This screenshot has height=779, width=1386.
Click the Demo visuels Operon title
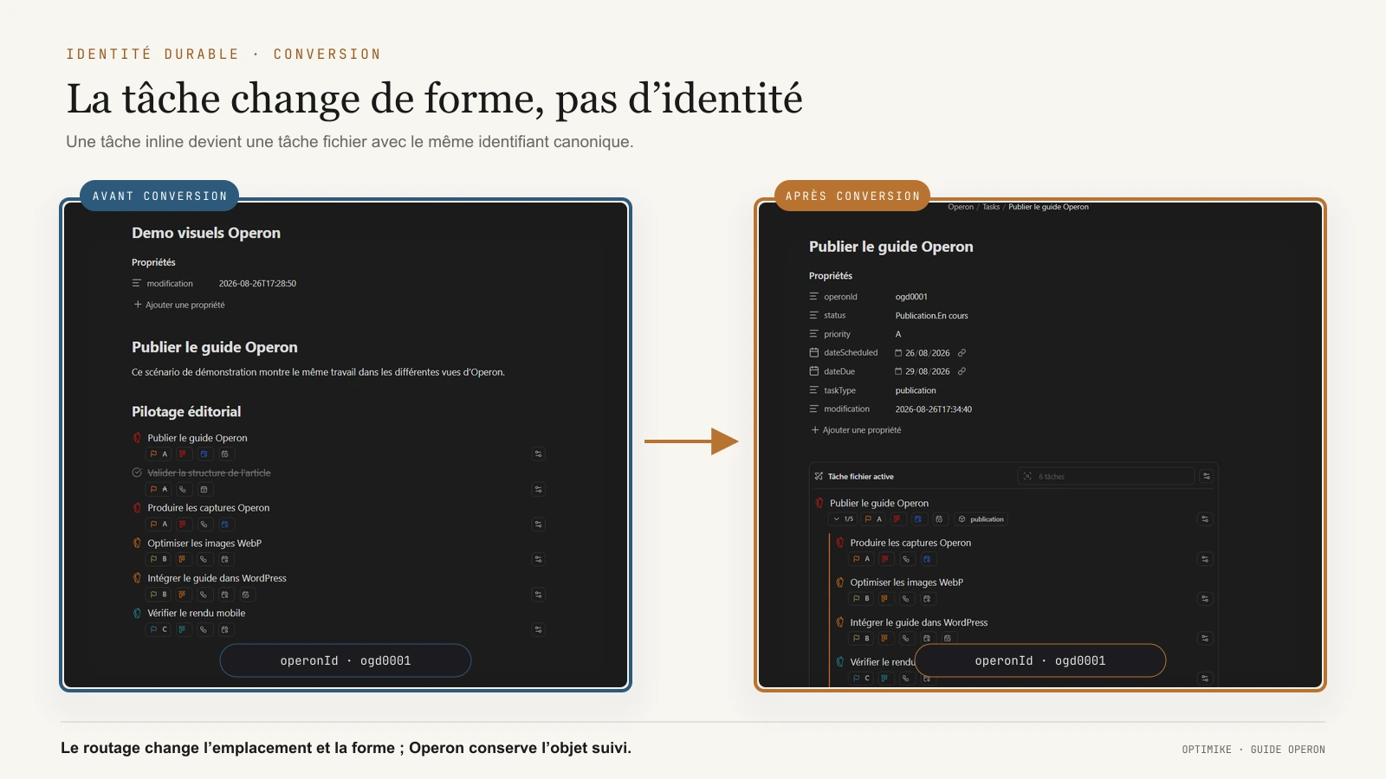(x=206, y=233)
